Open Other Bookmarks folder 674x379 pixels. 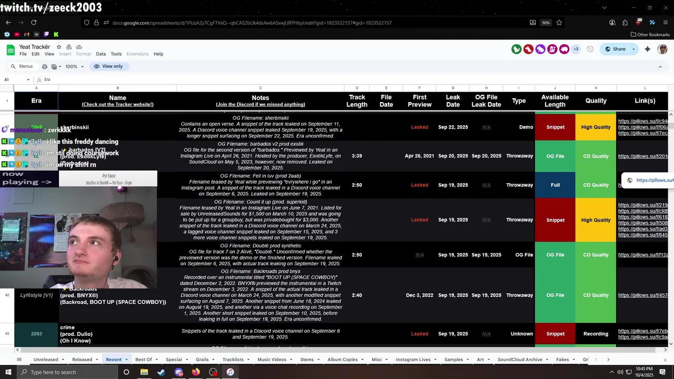[650, 35]
